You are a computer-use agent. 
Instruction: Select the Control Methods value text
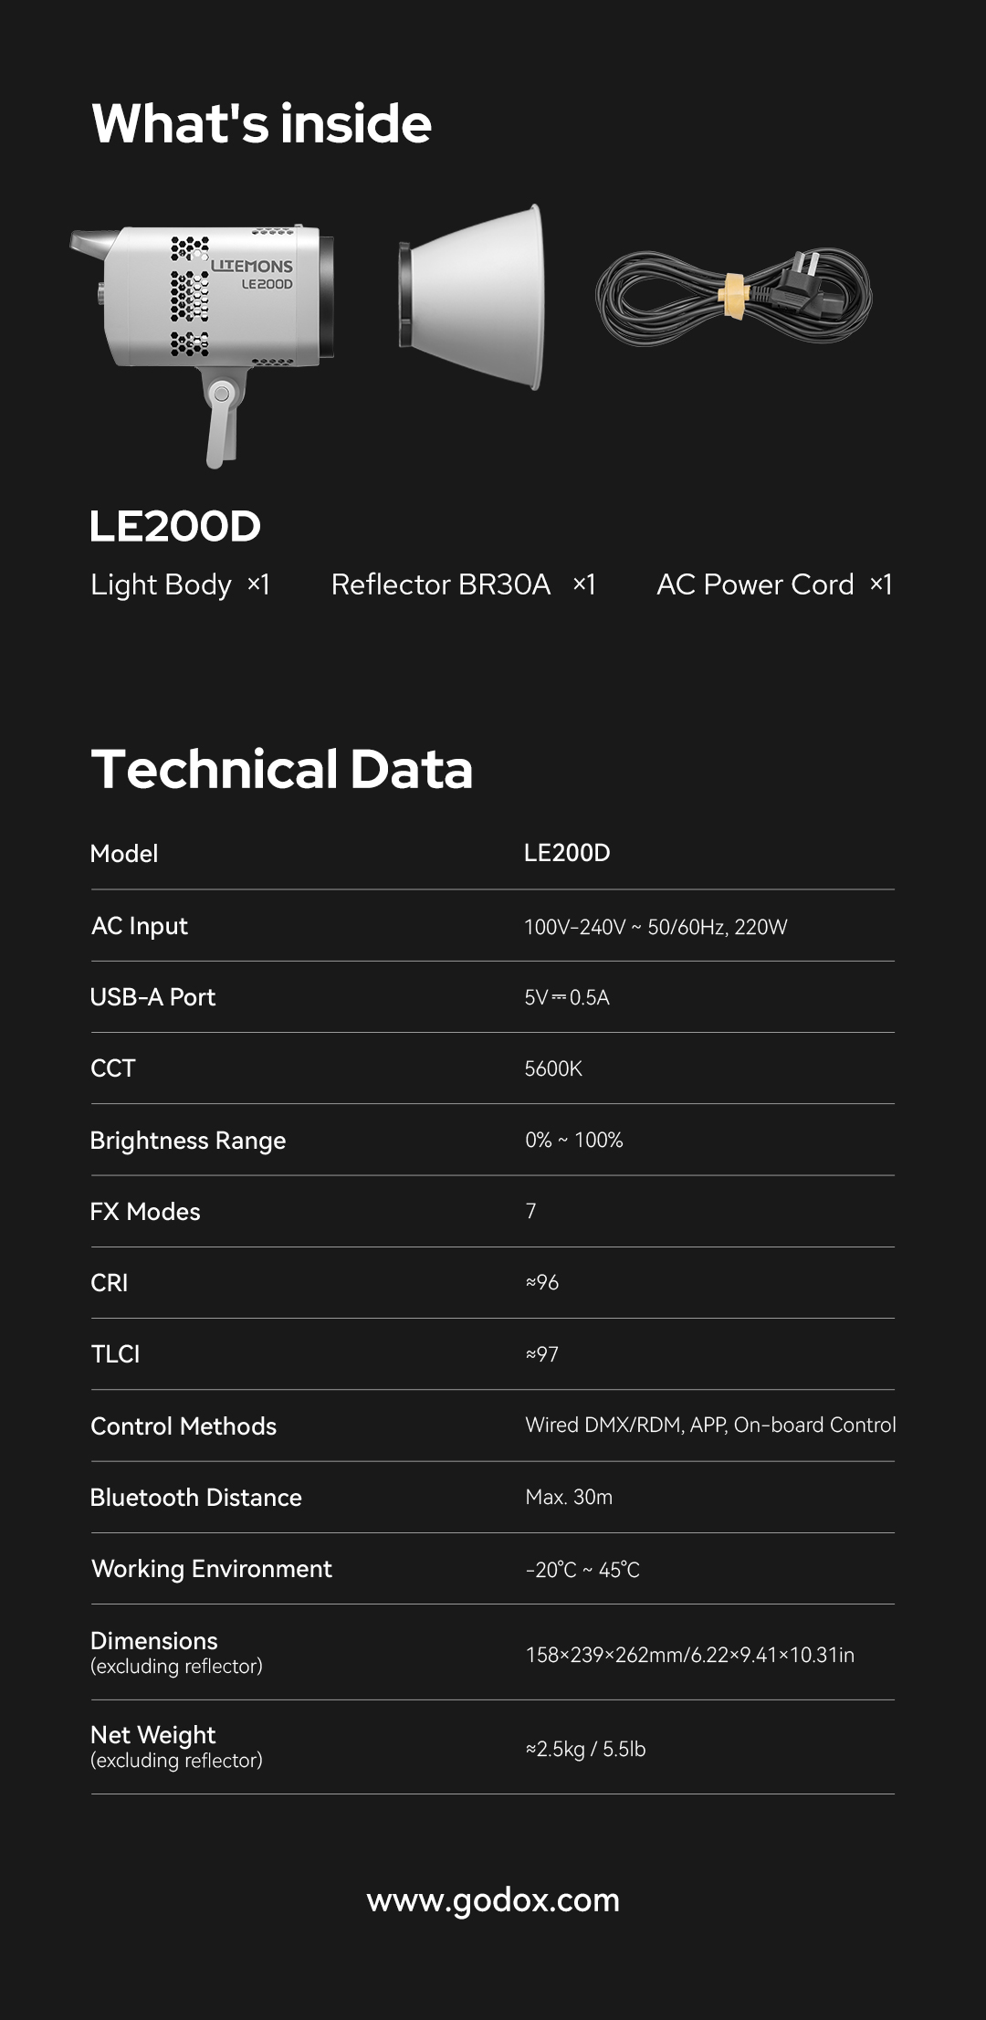[x=710, y=1426]
